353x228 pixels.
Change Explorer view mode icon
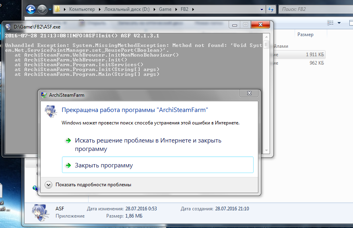330,22
